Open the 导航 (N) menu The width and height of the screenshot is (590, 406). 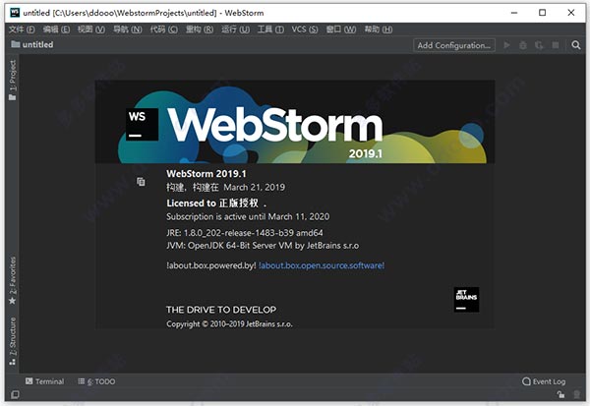click(x=128, y=29)
